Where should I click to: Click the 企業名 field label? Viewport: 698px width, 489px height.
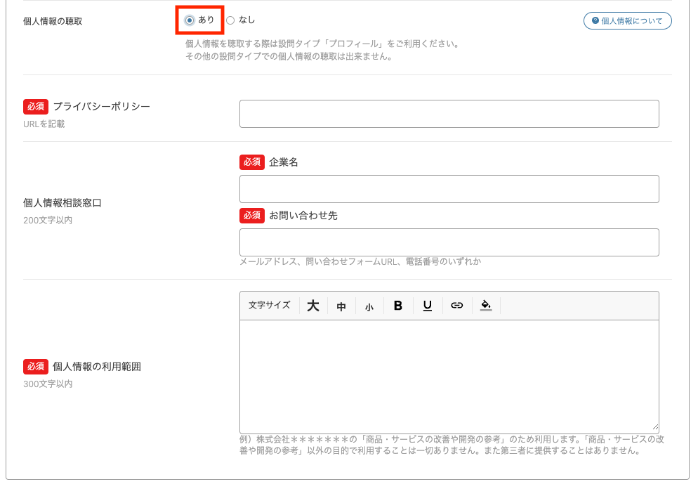284,162
